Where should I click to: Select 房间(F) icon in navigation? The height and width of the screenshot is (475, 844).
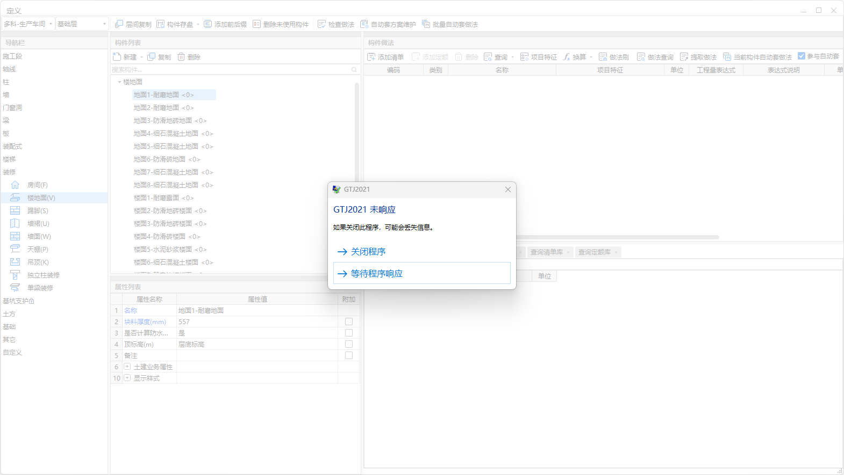coord(15,185)
